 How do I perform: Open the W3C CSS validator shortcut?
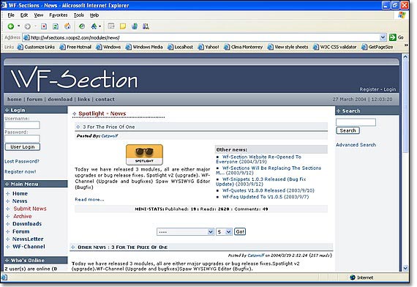tap(335, 47)
